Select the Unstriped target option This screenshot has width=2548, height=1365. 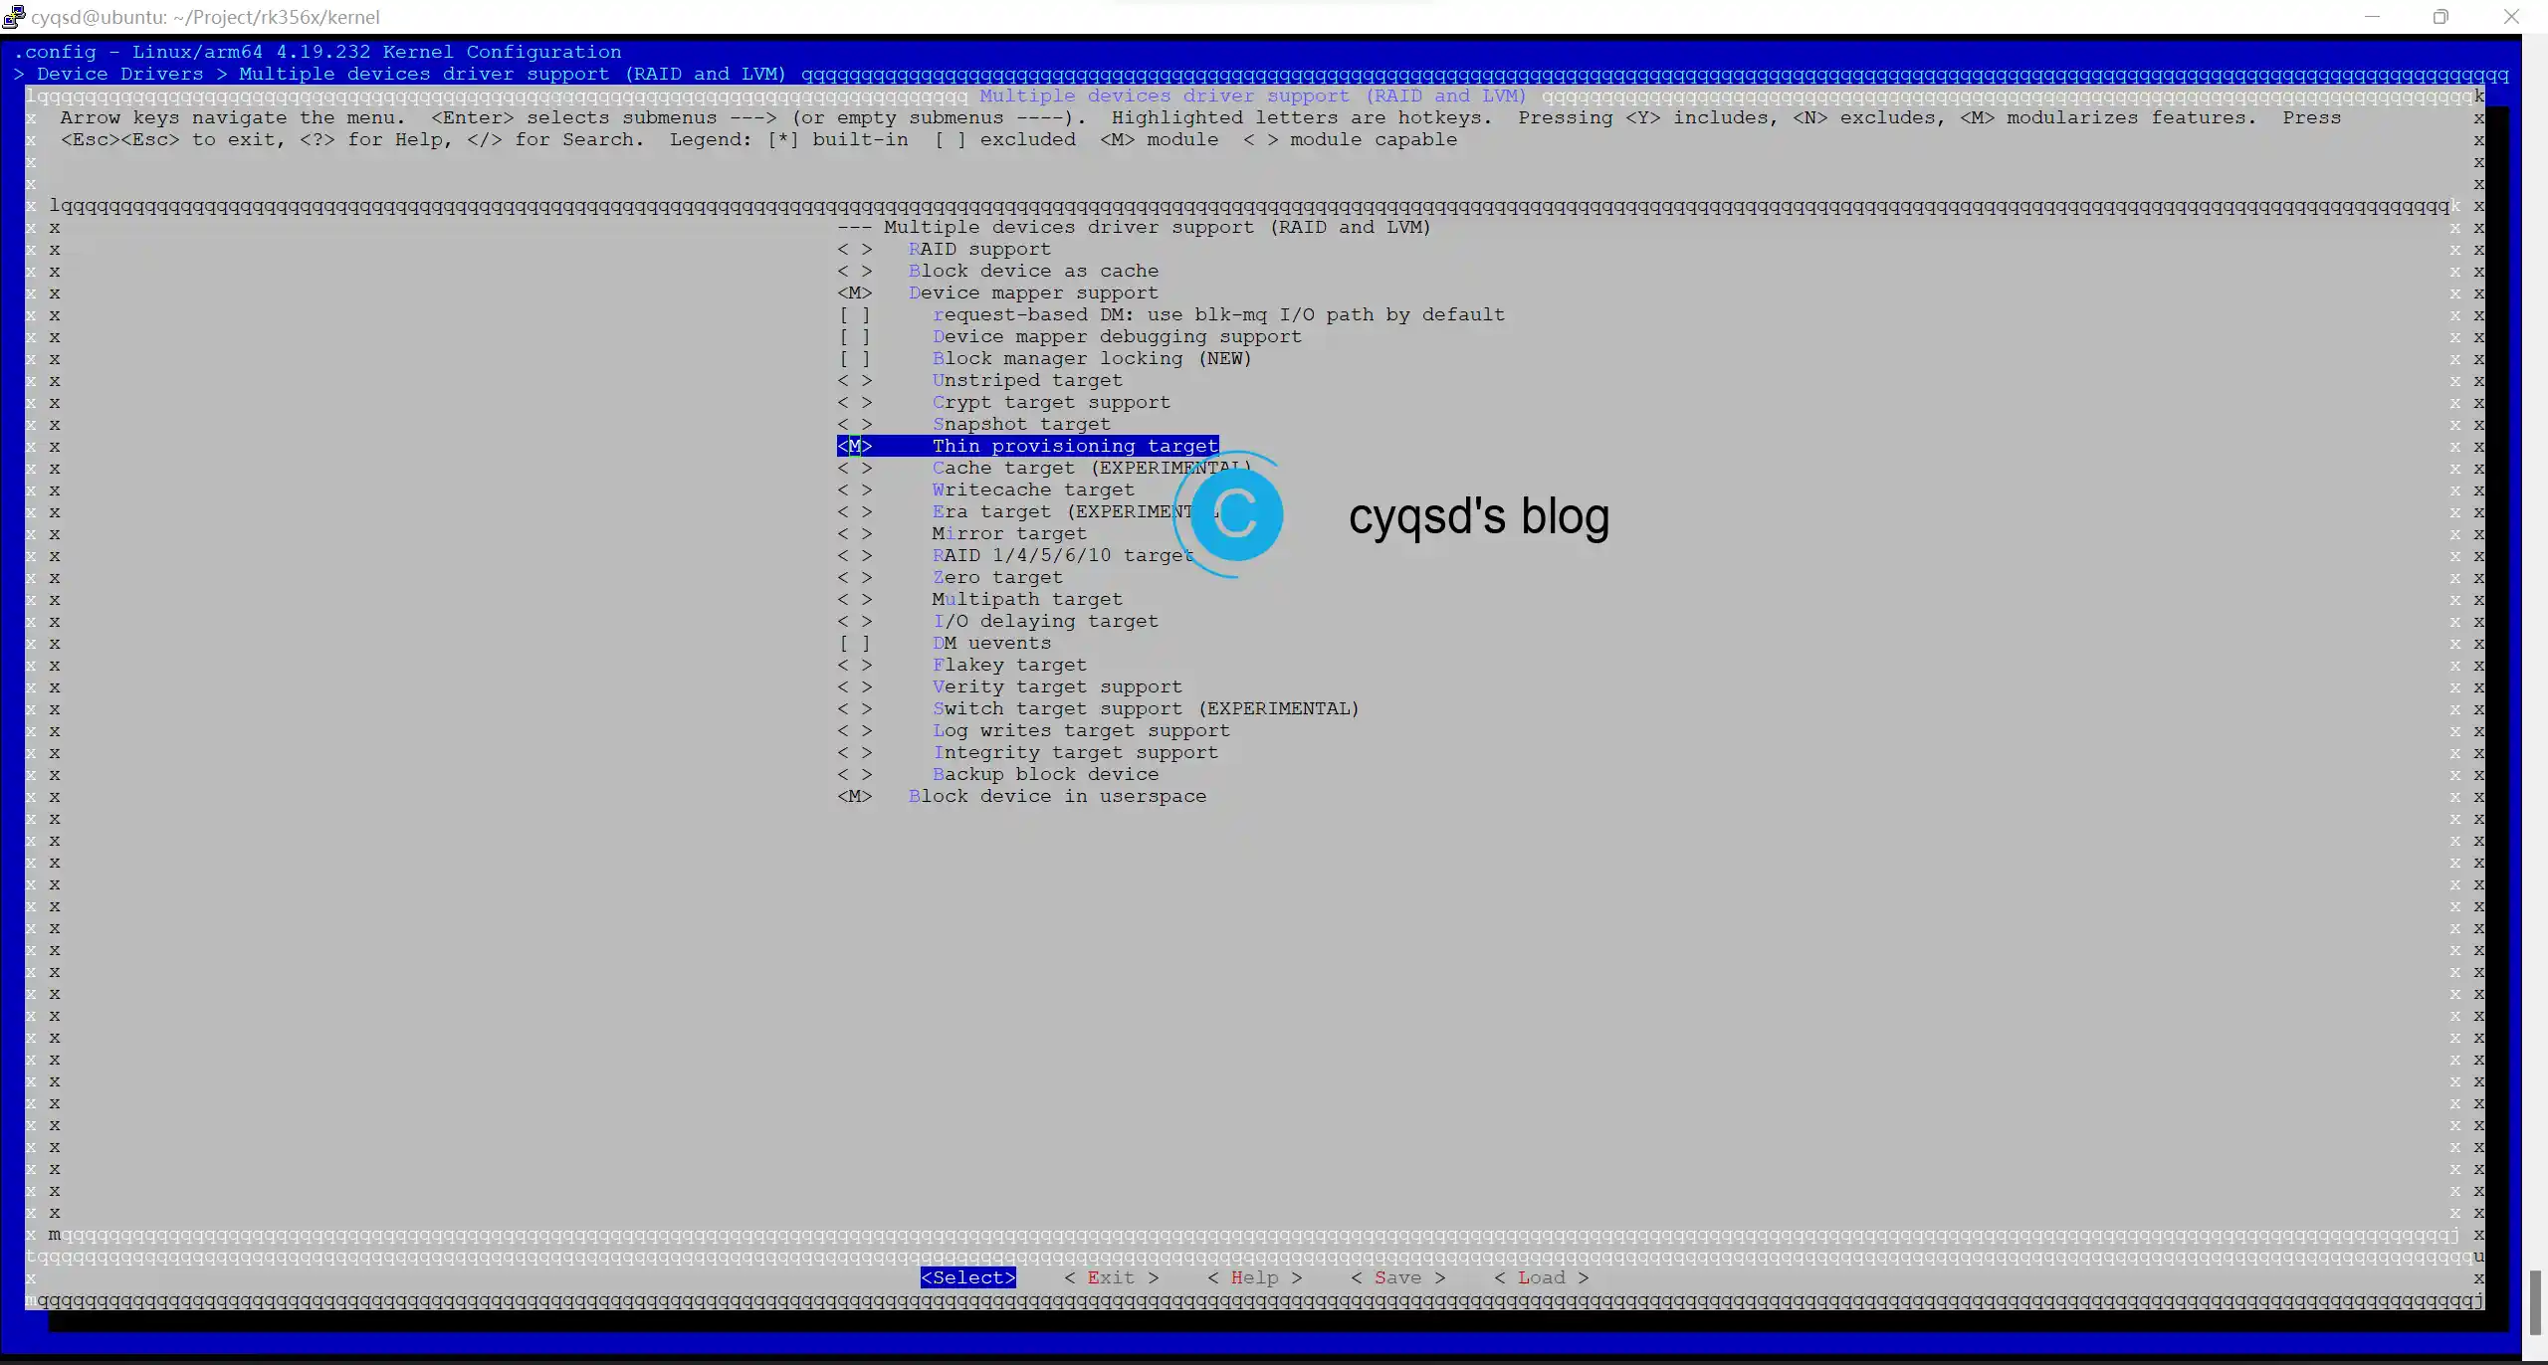tap(979, 380)
